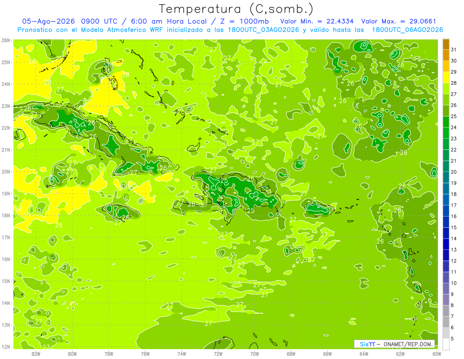Image resolution: width=464 pixels, height=359 pixels.
Task: Click the brown top band above 31 on the color scale
Action: (x=446, y=44)
